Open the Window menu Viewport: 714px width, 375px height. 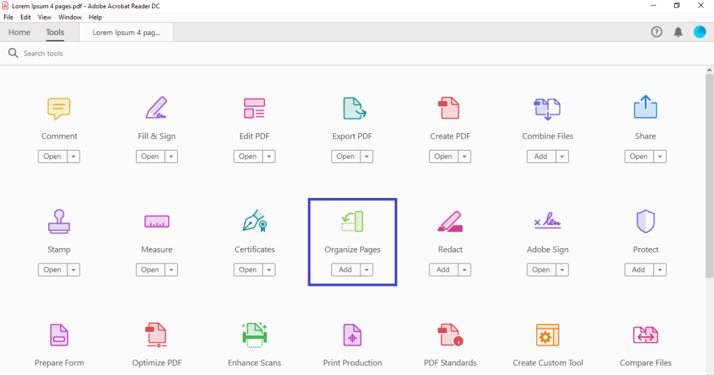tap(70, 17)
